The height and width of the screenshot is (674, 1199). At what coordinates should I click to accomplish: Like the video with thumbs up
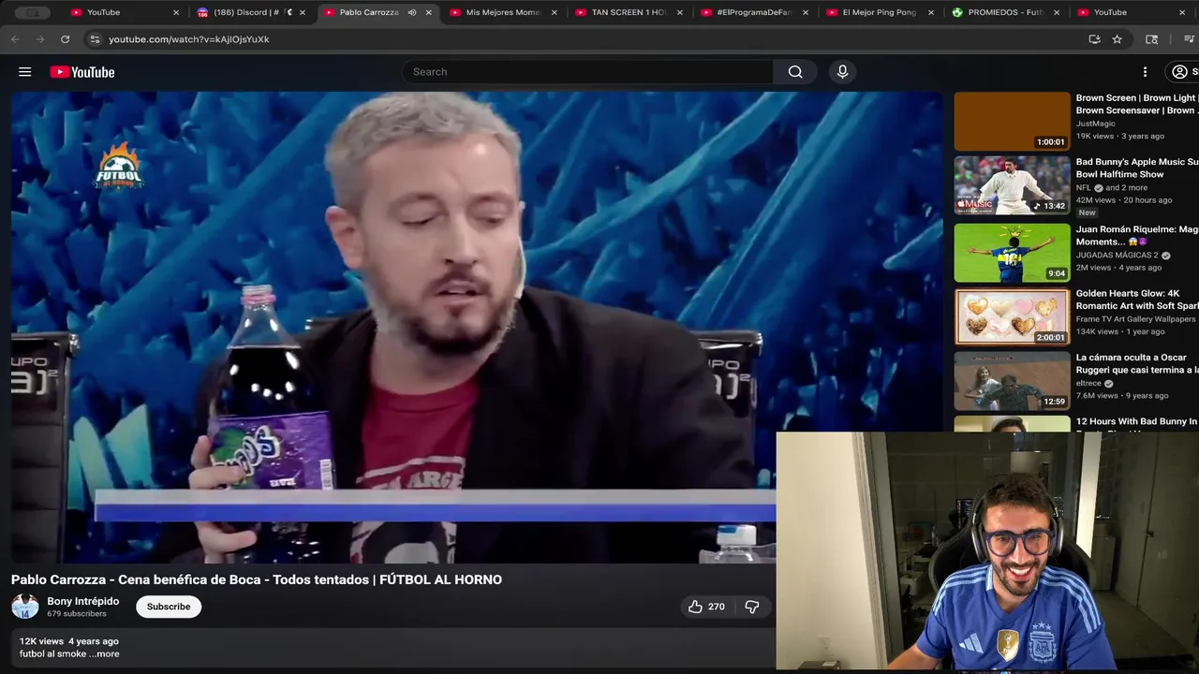(x=695, y=607)
